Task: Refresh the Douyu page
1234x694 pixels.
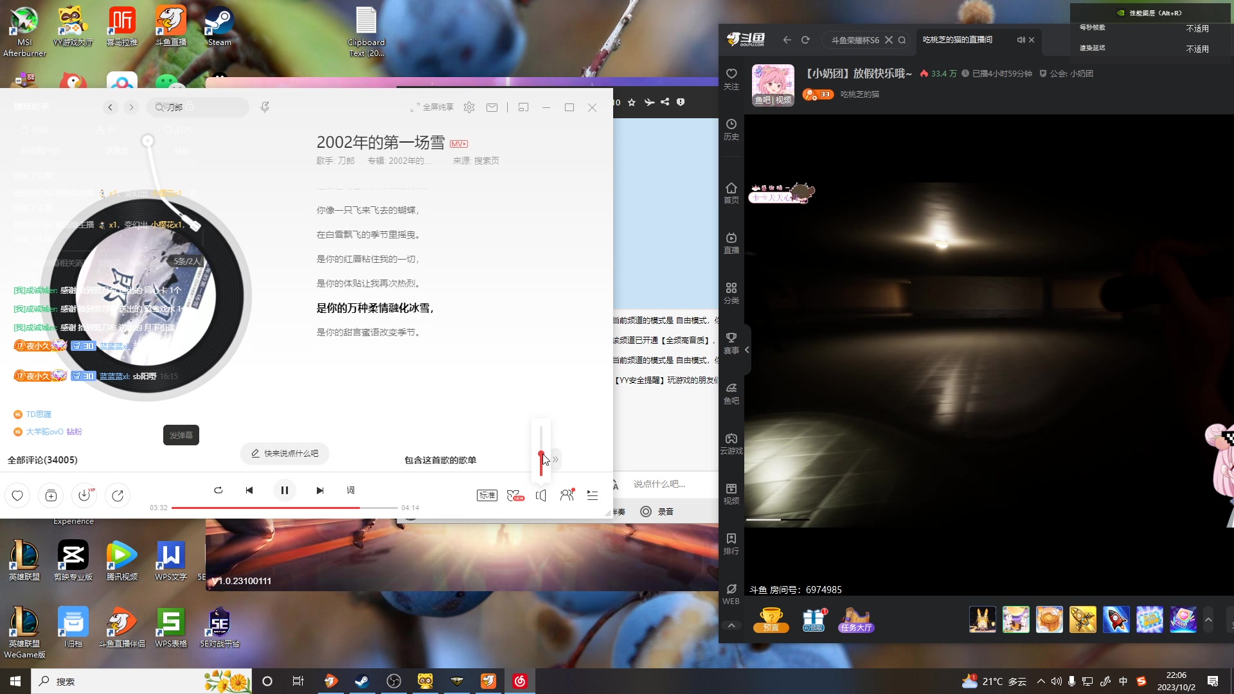Action: (x=805, y=40)
